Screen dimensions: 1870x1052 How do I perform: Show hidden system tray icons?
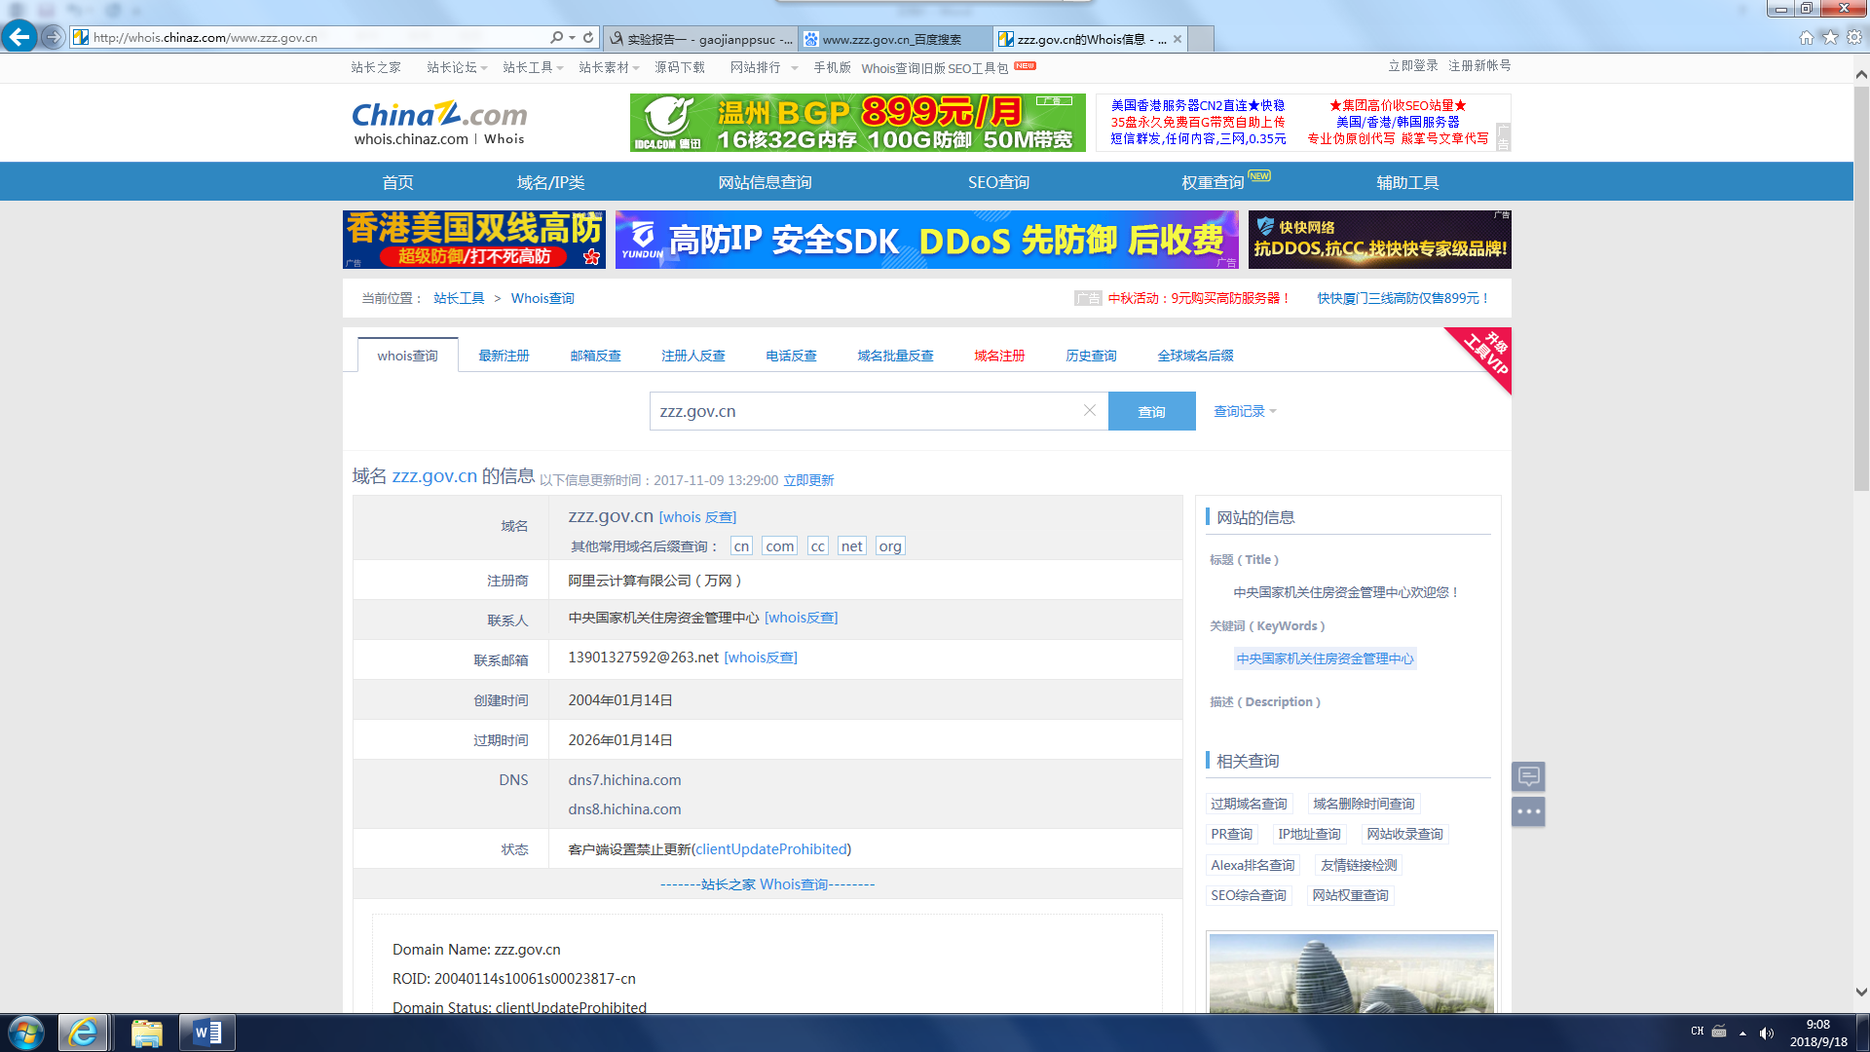click(x=1742, y=1033)
